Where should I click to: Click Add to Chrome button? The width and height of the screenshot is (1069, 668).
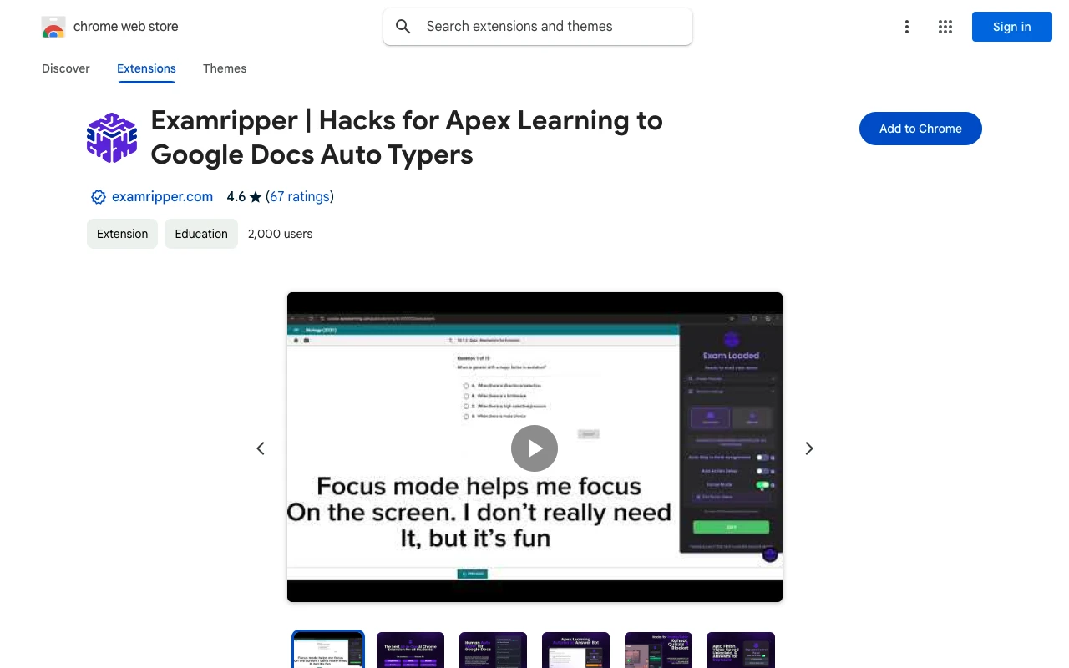(x=920, y=129)
